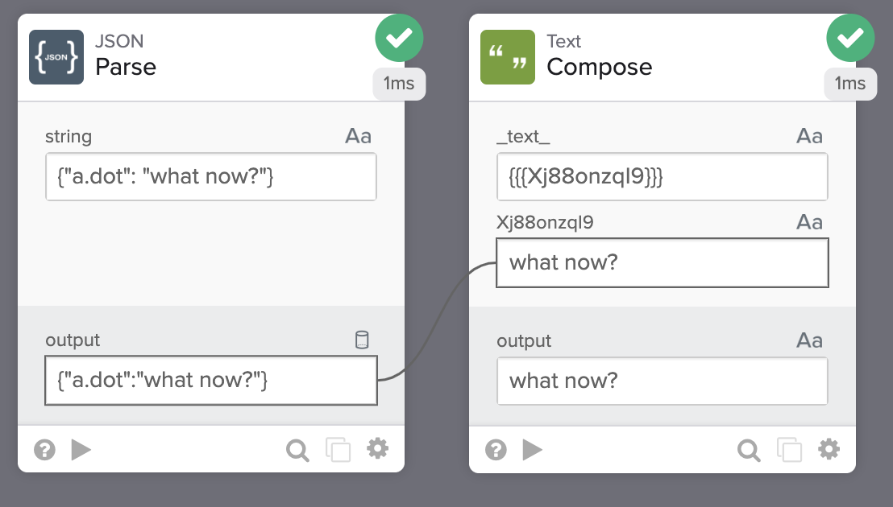Click the Text Compose success checkmark
The height and width of the screenshot is (507, 893).
pyautogui.click(x=850, y=36)
